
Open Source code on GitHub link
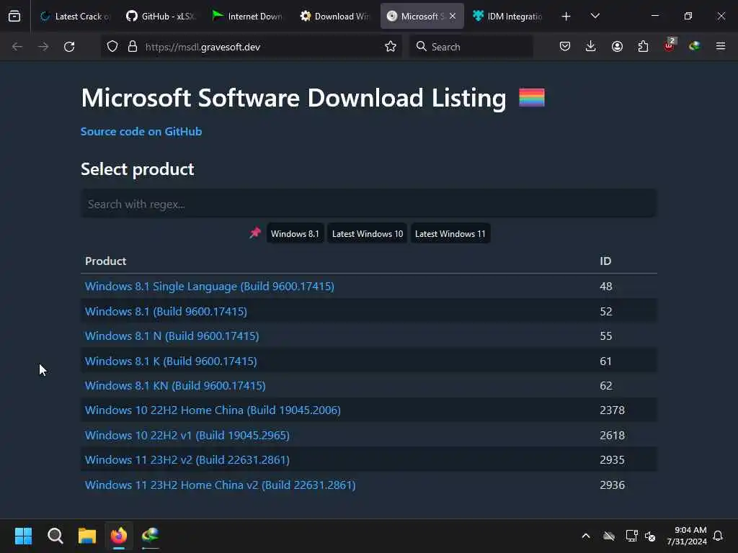[141, 132]
